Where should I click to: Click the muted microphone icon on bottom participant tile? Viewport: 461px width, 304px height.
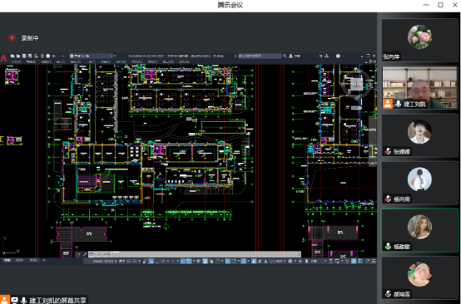388,293
